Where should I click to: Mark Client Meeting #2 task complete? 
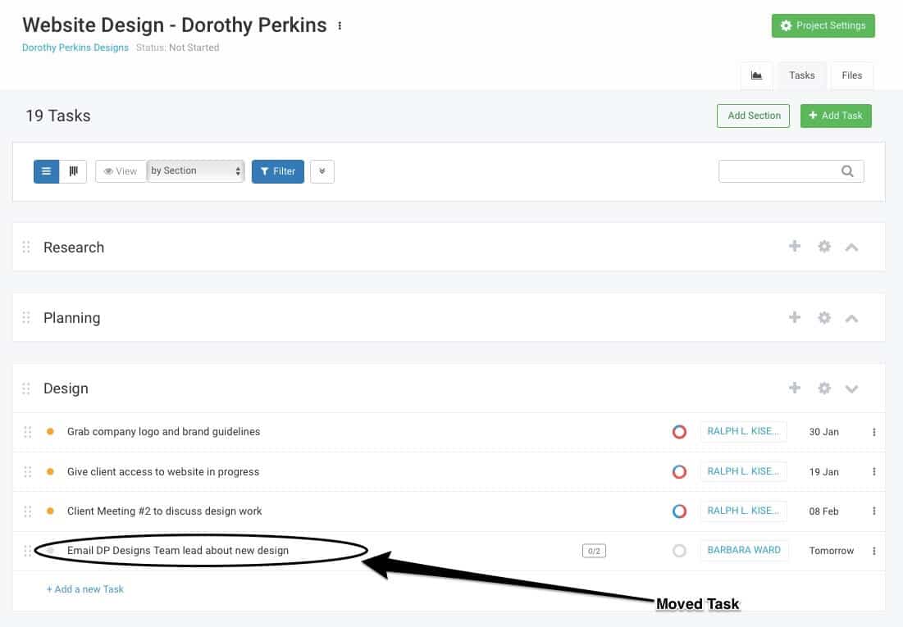pos(679,511)
